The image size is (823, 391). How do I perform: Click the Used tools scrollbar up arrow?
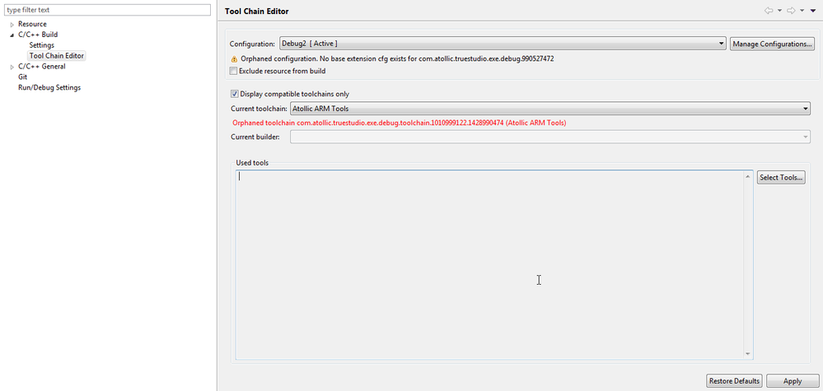pos(747,177)
